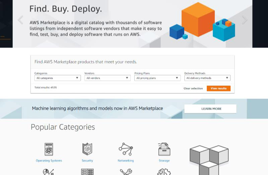268x175 pixels.
Task: Click the View results button
Action: click(x=219, y=88)
